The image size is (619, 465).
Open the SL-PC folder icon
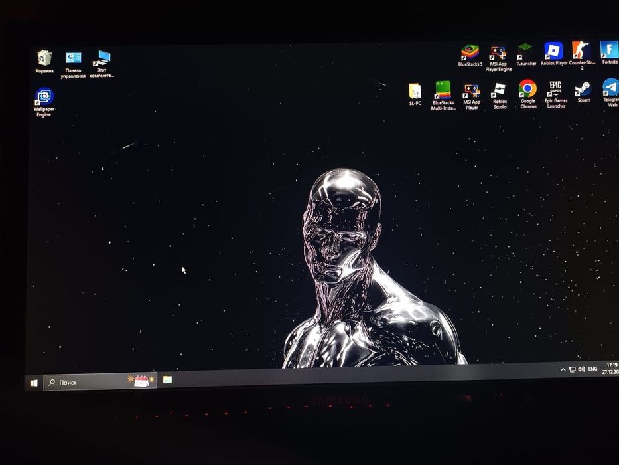point(415,94)
